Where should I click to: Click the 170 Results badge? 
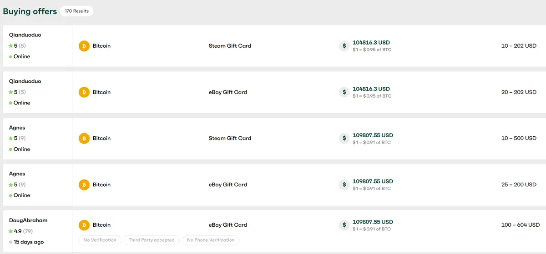coord(76,11)
